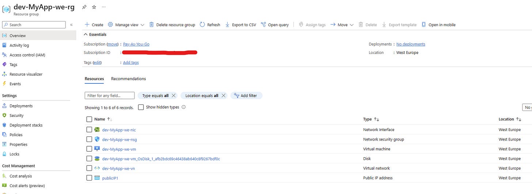
Task: Open the Pay-As-You-Go subscription link
Action: [x=136, y=44]
